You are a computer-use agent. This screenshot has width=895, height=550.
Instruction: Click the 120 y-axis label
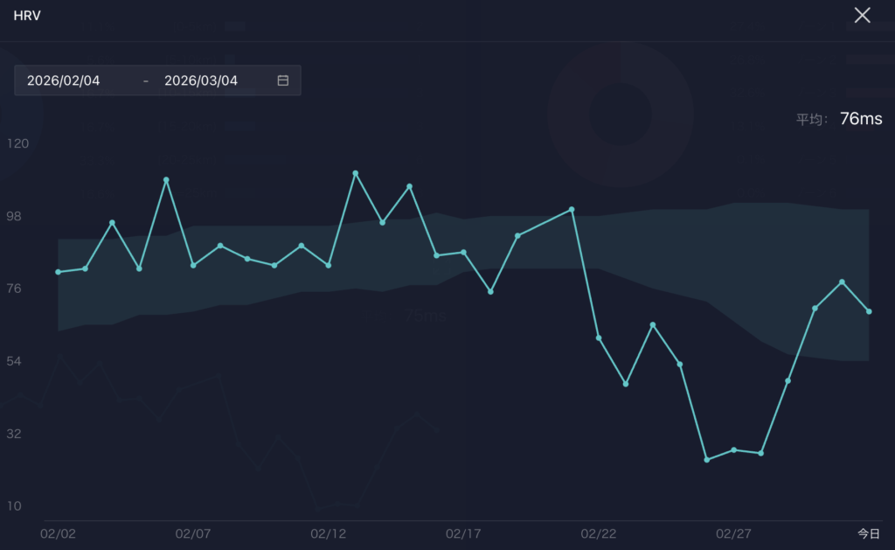click(18, 143)
